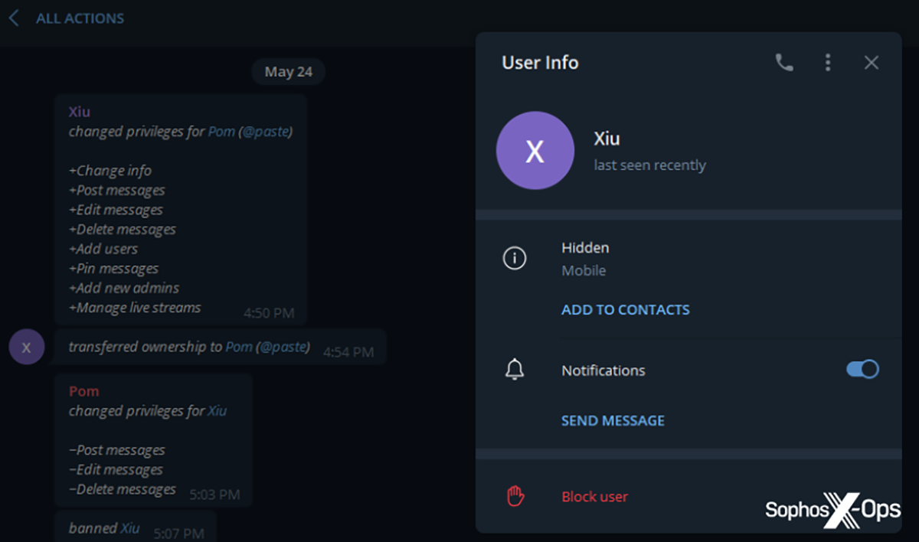Click the Xiu sender name in log
Viewport: 919px width, 542px height.
tap(79, 112)
